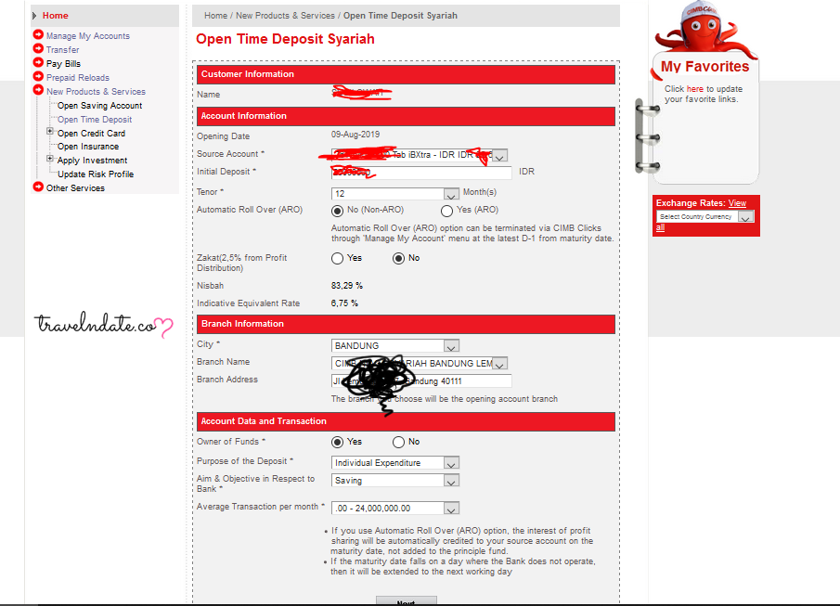Select Update Risk Profile in sidebar
This screenshot has height=606, width=840.
pos(96,174)
